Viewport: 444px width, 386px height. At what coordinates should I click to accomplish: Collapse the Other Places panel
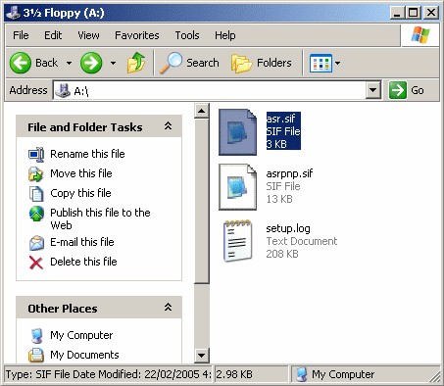click(168, 308)
